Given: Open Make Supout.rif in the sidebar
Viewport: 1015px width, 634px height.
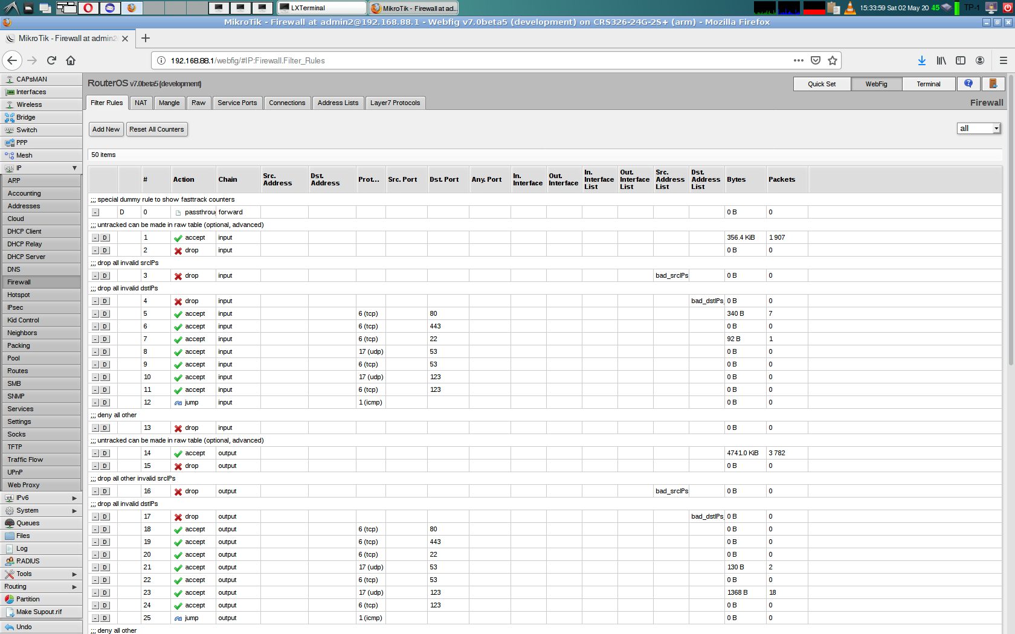Looking at the screenshot, I should [41, 612].
